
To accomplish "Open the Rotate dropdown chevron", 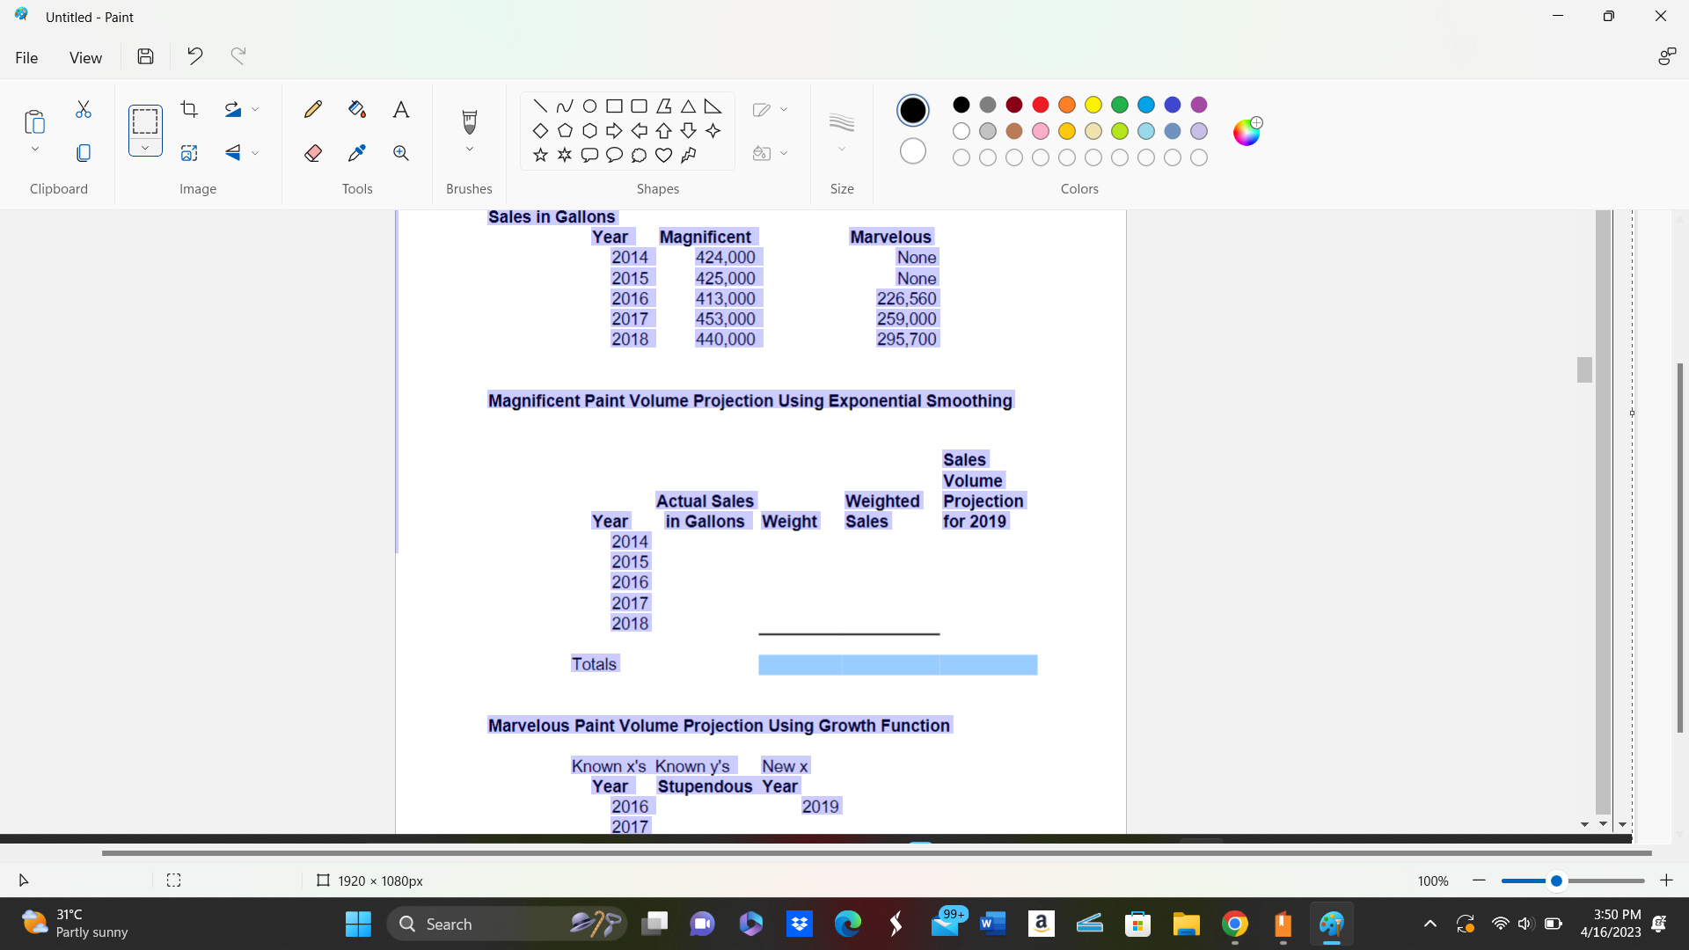I will [x=255, y=109].
